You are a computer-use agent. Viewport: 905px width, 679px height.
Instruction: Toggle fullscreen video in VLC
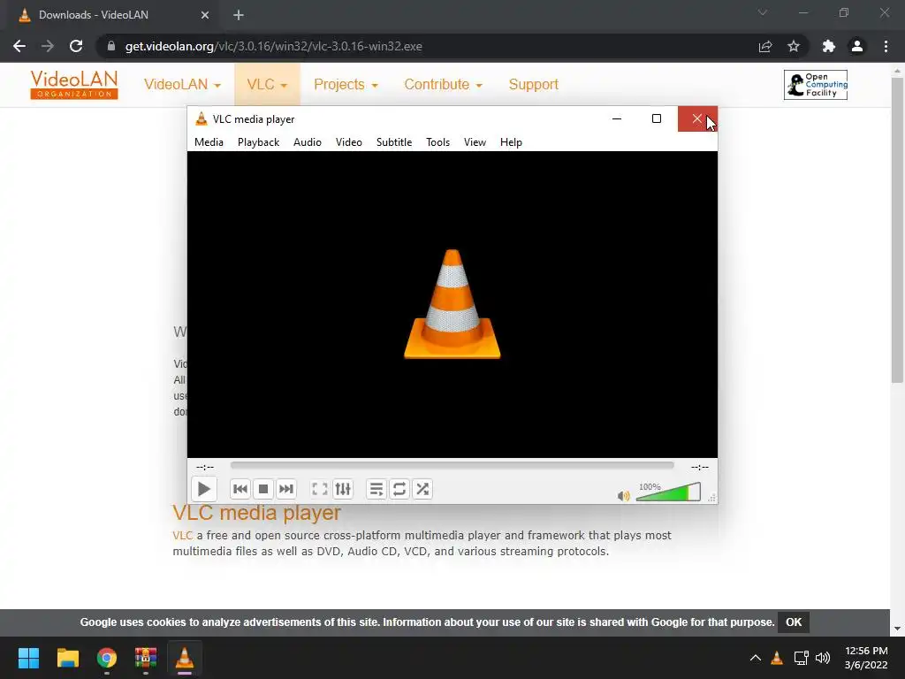[x=320, y=489]
